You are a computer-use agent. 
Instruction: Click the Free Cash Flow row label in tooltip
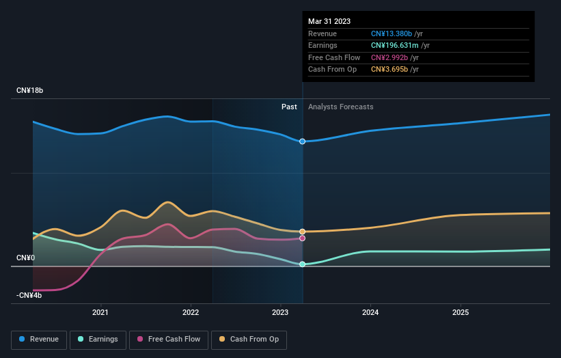[x=334, y=57]
